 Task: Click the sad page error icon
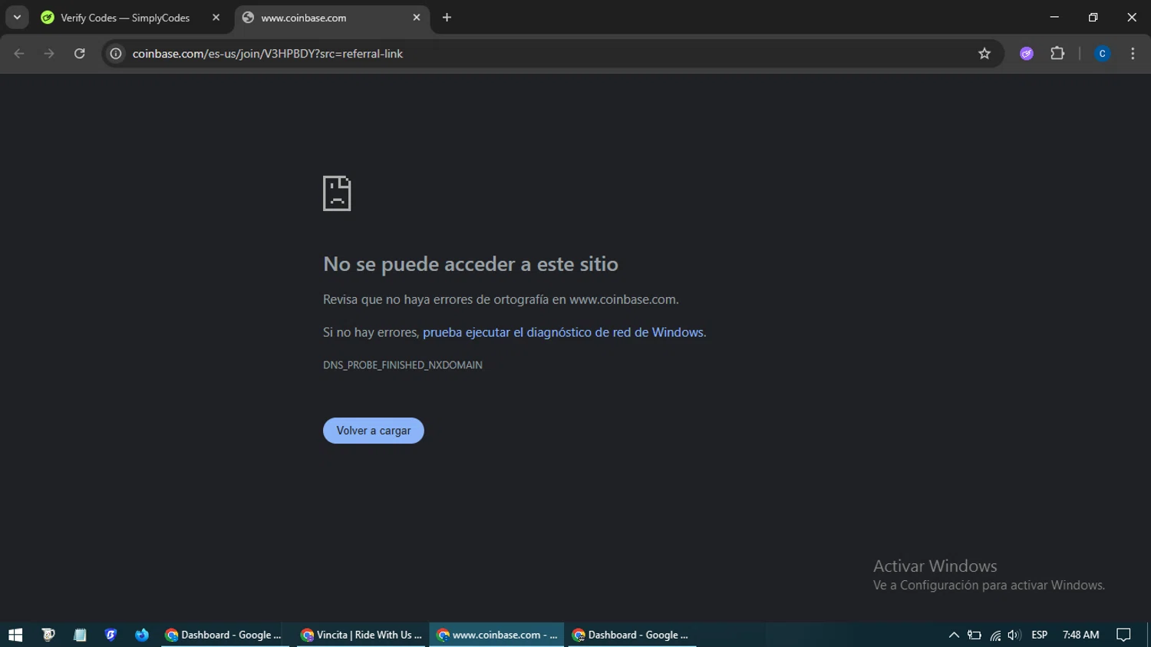pyautogui.click(x=337, y=193)
